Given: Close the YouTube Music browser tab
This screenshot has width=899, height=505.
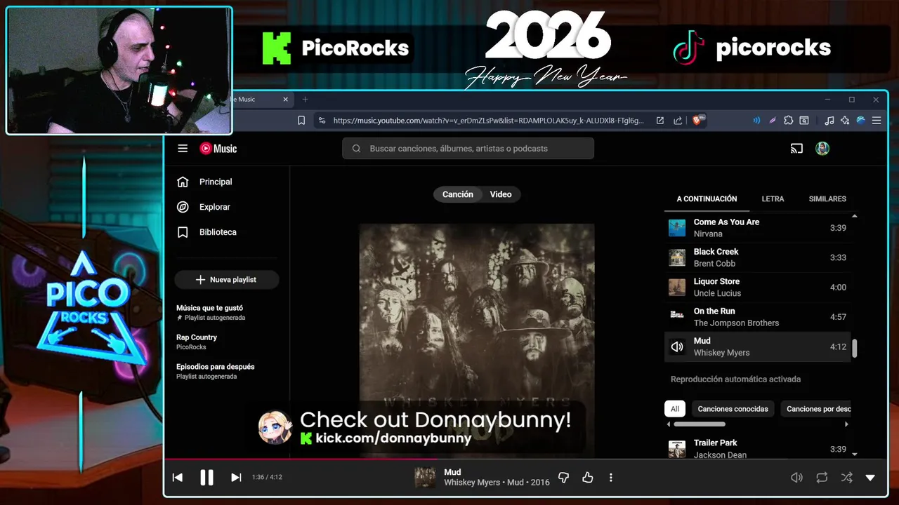Looking at the screenshot, I should (x=286, y=100).
